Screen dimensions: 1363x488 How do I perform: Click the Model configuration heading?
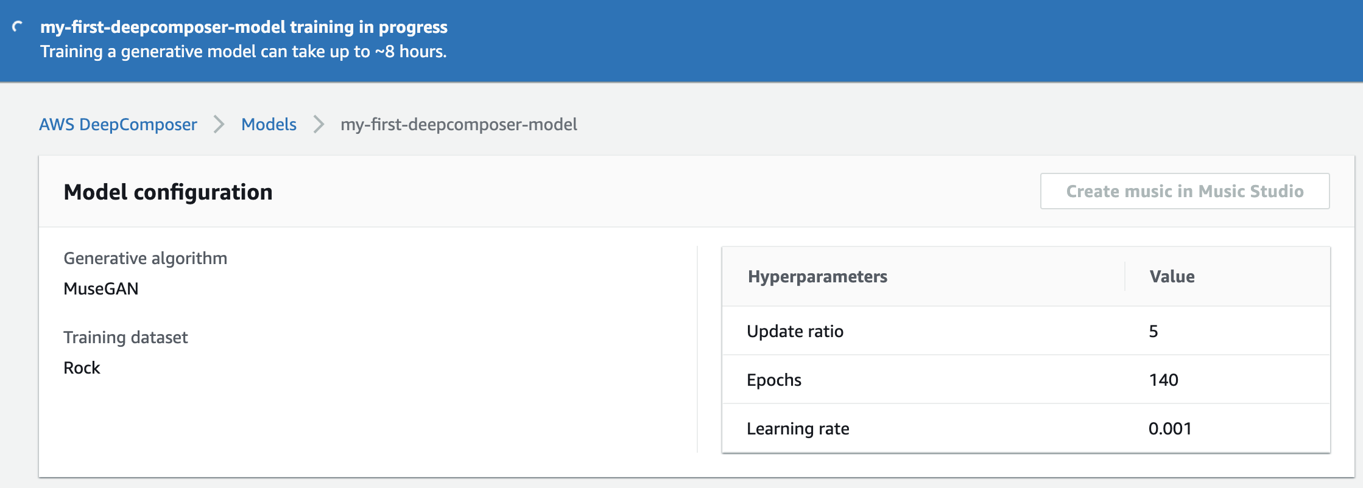click(168, 192)
